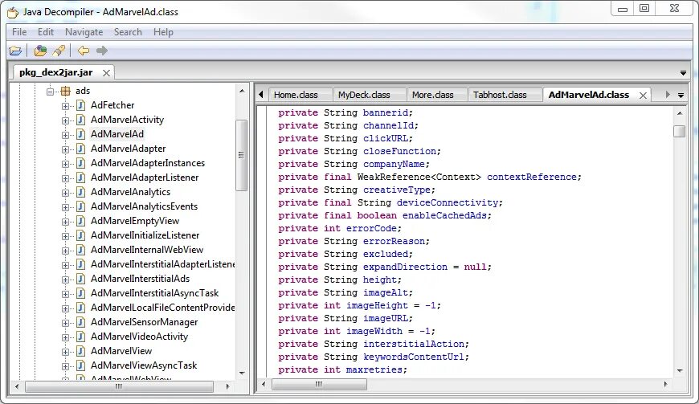Screen dimensions: 699x404
Task: Click the enableCachedAds field in code
Action: click(444, 215)
